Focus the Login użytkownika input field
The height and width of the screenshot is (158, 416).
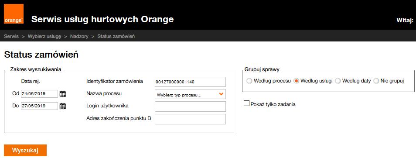point(190,106)
